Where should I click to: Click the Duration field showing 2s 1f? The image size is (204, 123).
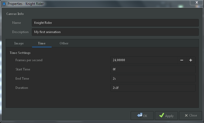point(153,88)
